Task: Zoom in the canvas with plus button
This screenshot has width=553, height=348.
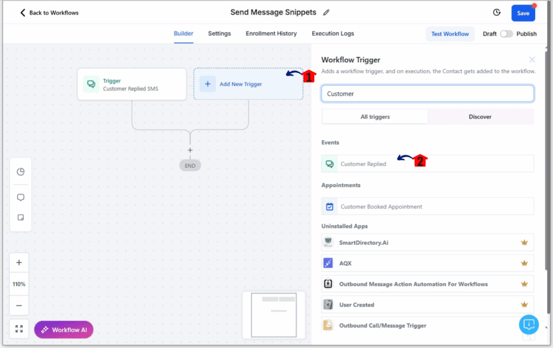Action: [19, 262]
